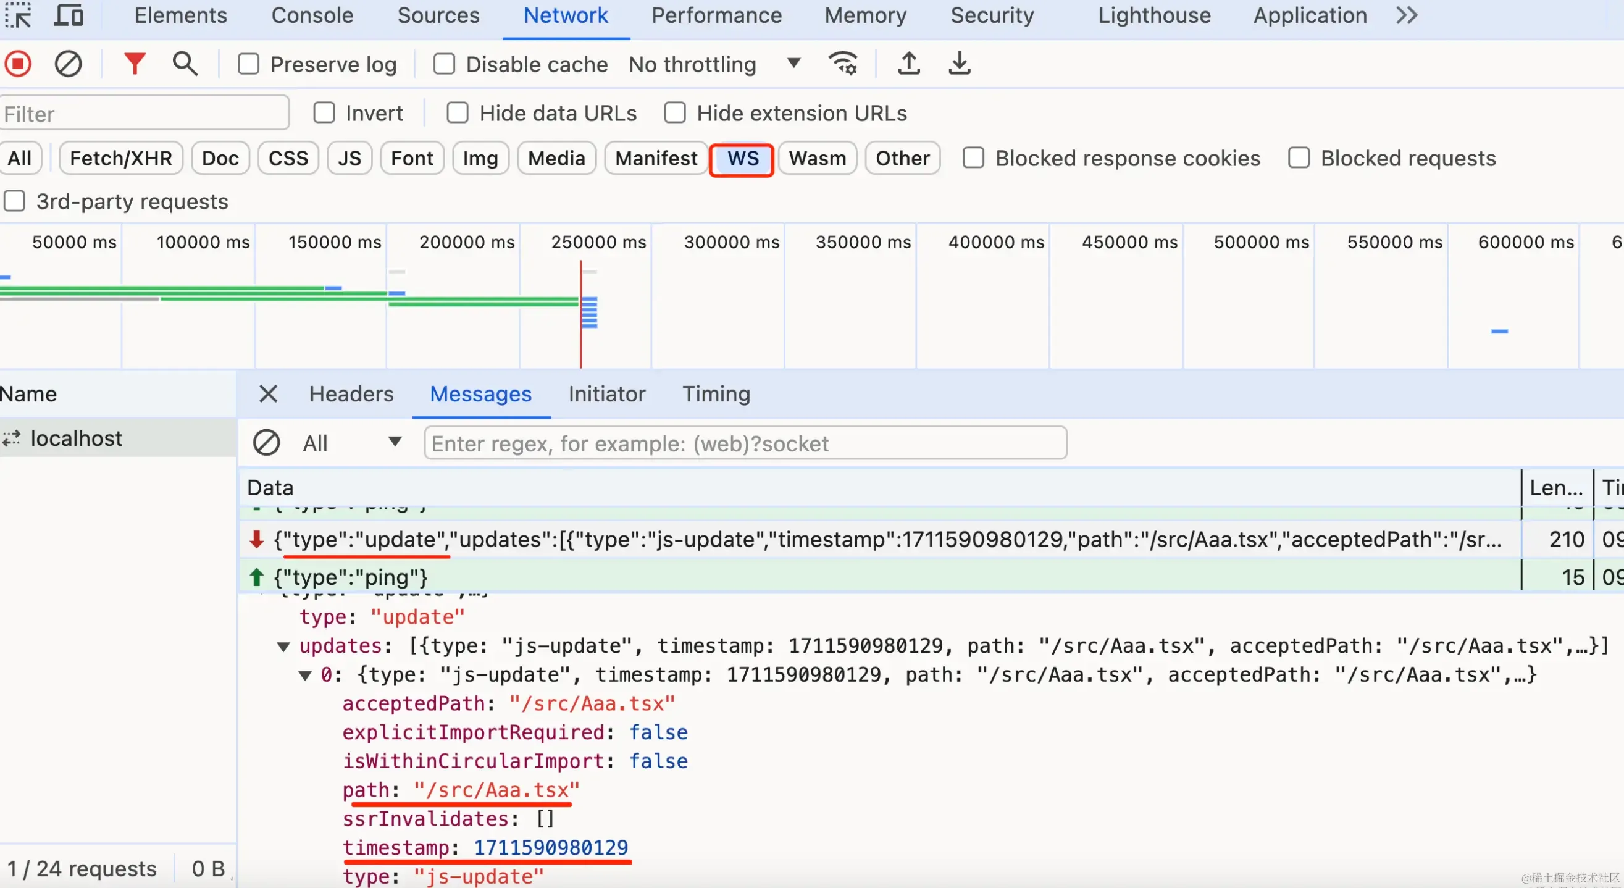Export HAR with the download icon
Viewport: 1624px width, 888px height.
(x=959, y=64)
